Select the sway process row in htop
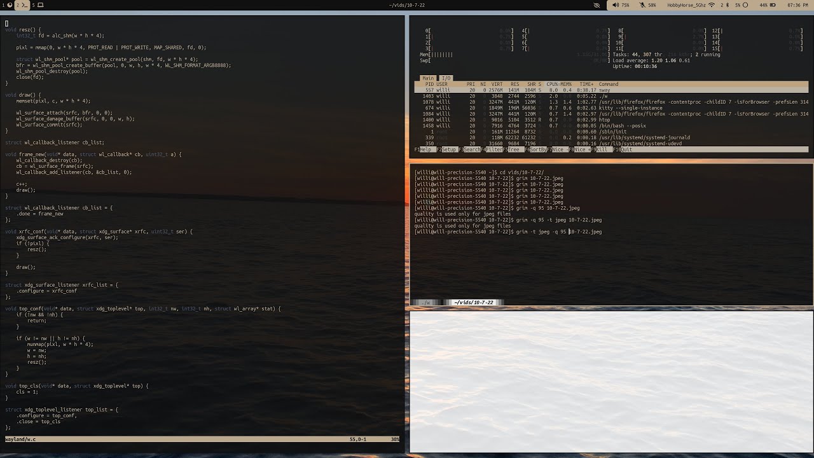Image resolution: width=814 pixels, height=458 pixels. [x=611, y=90]
